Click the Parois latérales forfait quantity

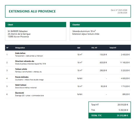tap(80, 78)
